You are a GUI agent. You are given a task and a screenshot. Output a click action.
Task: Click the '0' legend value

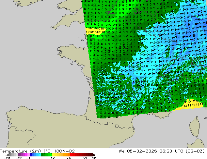[40, 158]
